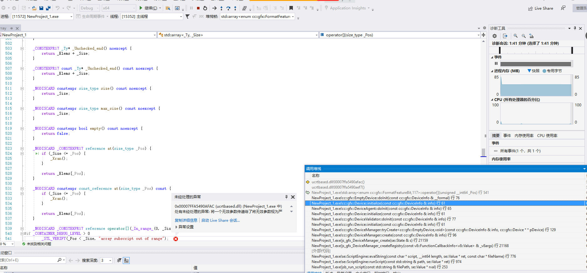
Task: Click the thread filter funnel icon
Action: (x=187, y=17)
